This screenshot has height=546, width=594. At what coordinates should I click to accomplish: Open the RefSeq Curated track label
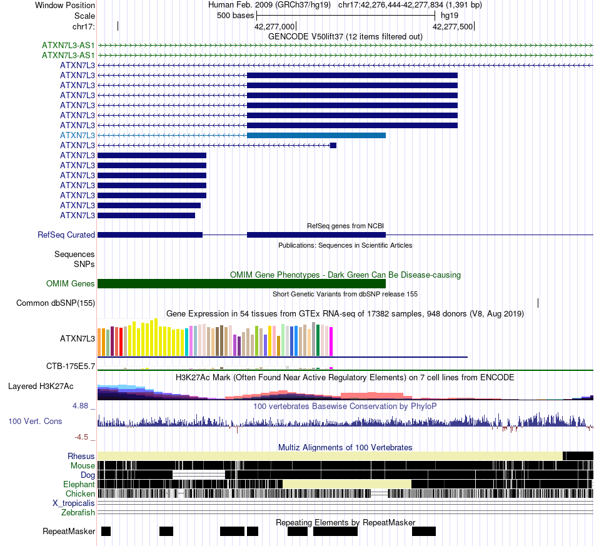[66, 235]
